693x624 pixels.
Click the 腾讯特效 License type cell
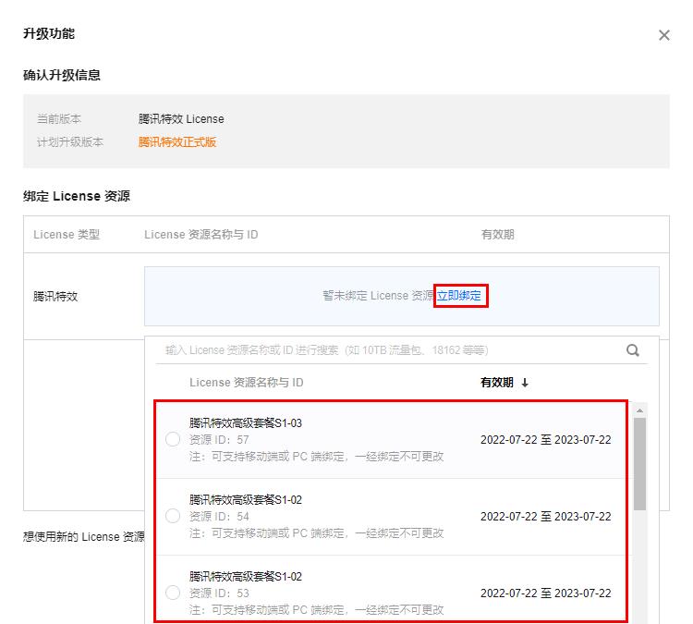pyautogui.click(x=55, y=297)
